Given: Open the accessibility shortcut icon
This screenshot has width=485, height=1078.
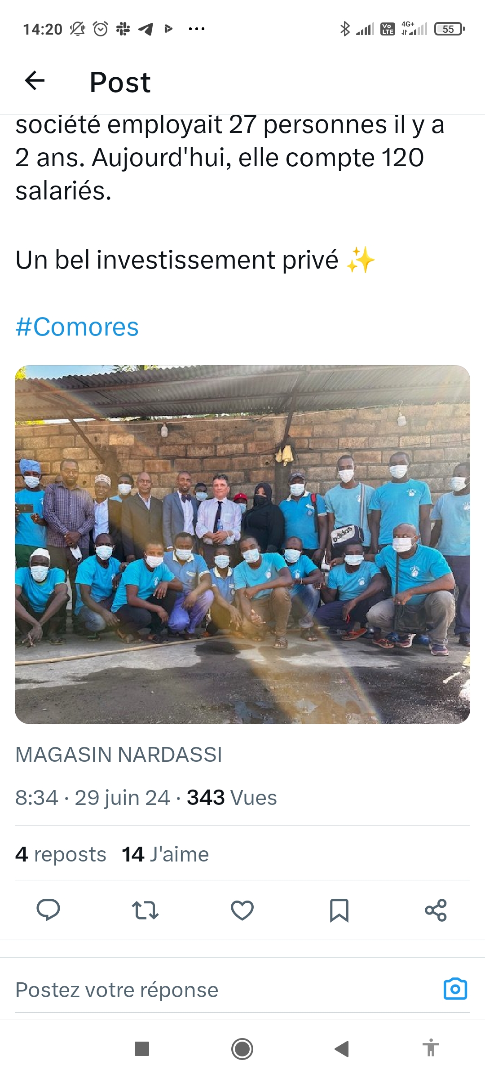Looking at the screenshot, I should pos(430,1048).
